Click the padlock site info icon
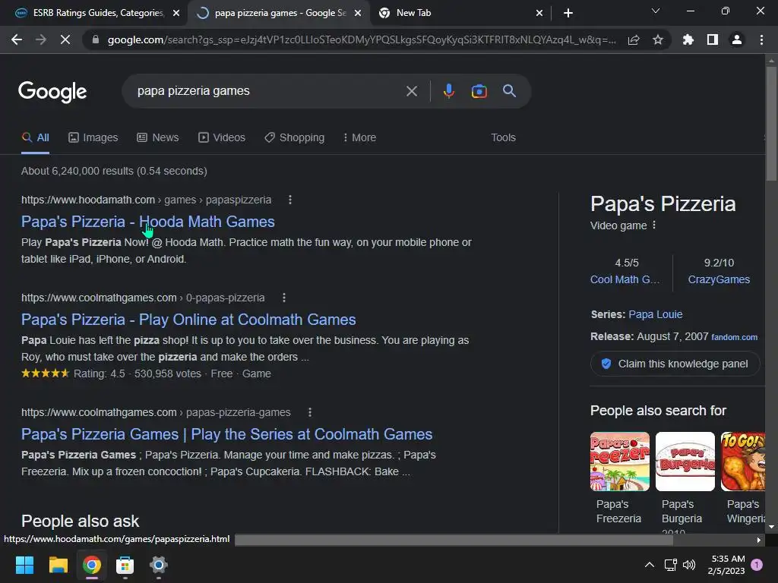778x583 pixels. pyautogui.click(x=95, y=39)
